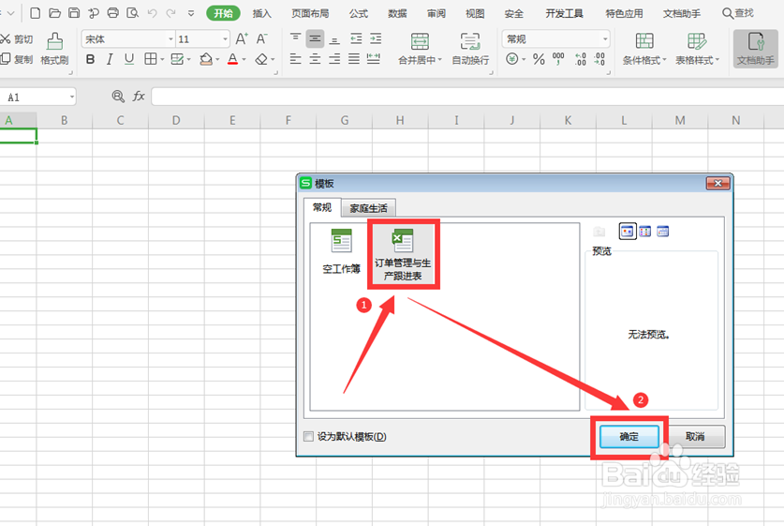Expand the quick access toolbar customize arrow
Image resolution: width=784 pixels, height=526 pixels.
(x=191, y=13)
